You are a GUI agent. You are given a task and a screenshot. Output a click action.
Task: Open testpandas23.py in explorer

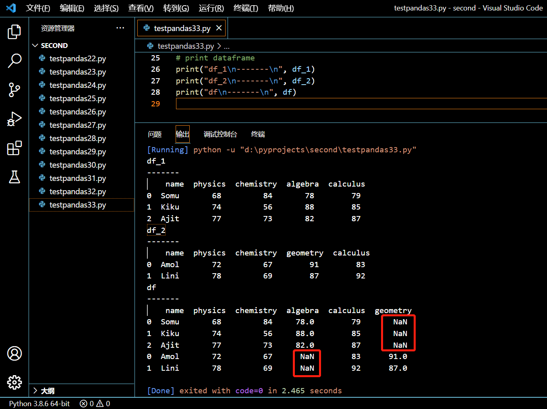[81, 72]
